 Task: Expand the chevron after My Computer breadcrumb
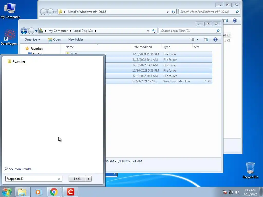pyautogui.click(x=70, y=31)
